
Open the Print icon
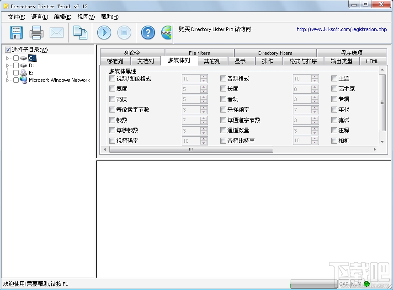(x=37, y=32)
